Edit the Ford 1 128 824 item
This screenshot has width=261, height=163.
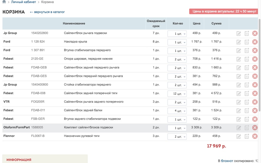239,42
